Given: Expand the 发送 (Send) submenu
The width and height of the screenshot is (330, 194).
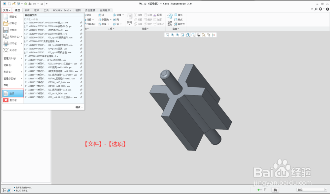Looking at the screenshot, I should pyautogui.click(x=21, y=72).
